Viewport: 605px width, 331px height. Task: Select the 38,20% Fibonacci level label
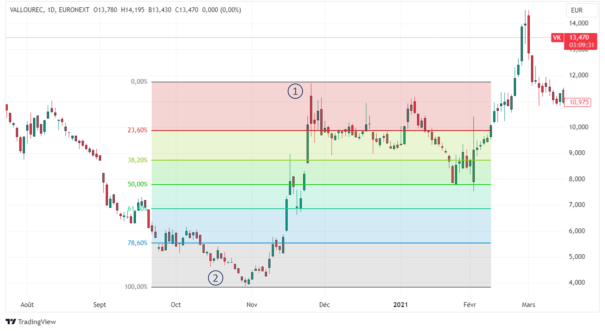coord(137,160)
